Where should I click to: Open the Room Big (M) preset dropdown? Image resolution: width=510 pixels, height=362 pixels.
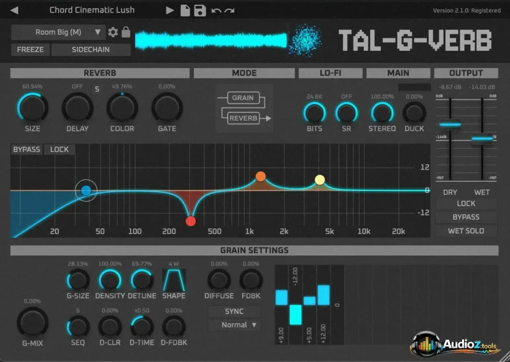click(x=58, y=32)
